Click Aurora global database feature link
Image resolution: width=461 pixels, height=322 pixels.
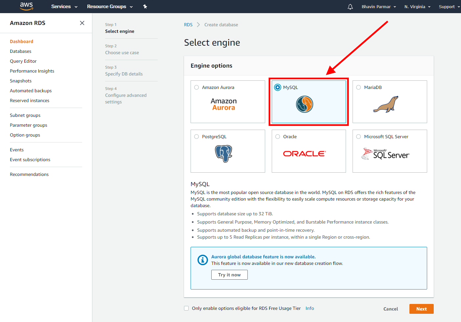tap(264, 257)
